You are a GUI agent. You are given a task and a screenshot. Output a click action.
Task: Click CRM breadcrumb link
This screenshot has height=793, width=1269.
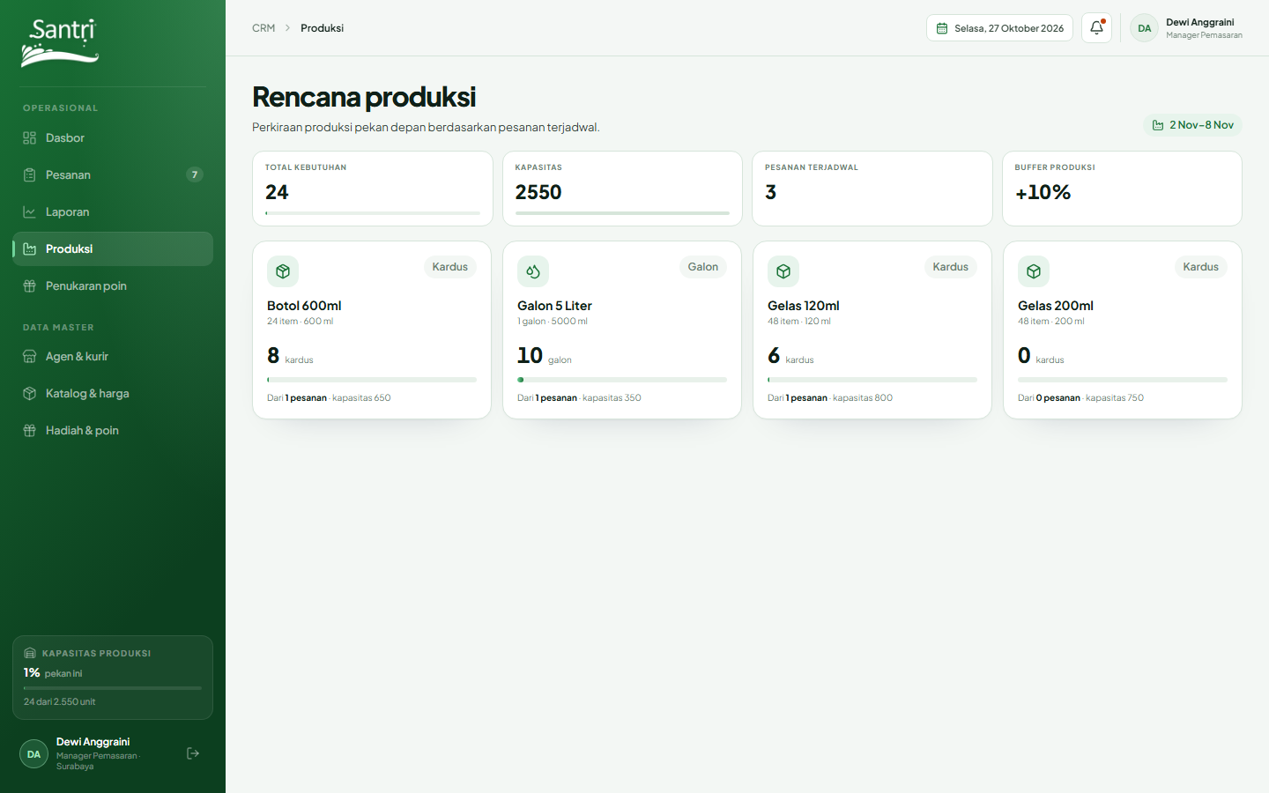pos(263,28)
